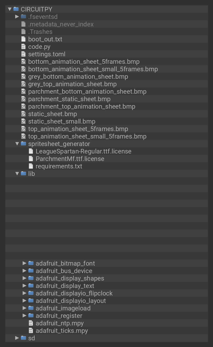Select parchment_static_sheet.bmp file
Image resolution: width=213 pixels, height=347 pixels.
click(69, 99)
